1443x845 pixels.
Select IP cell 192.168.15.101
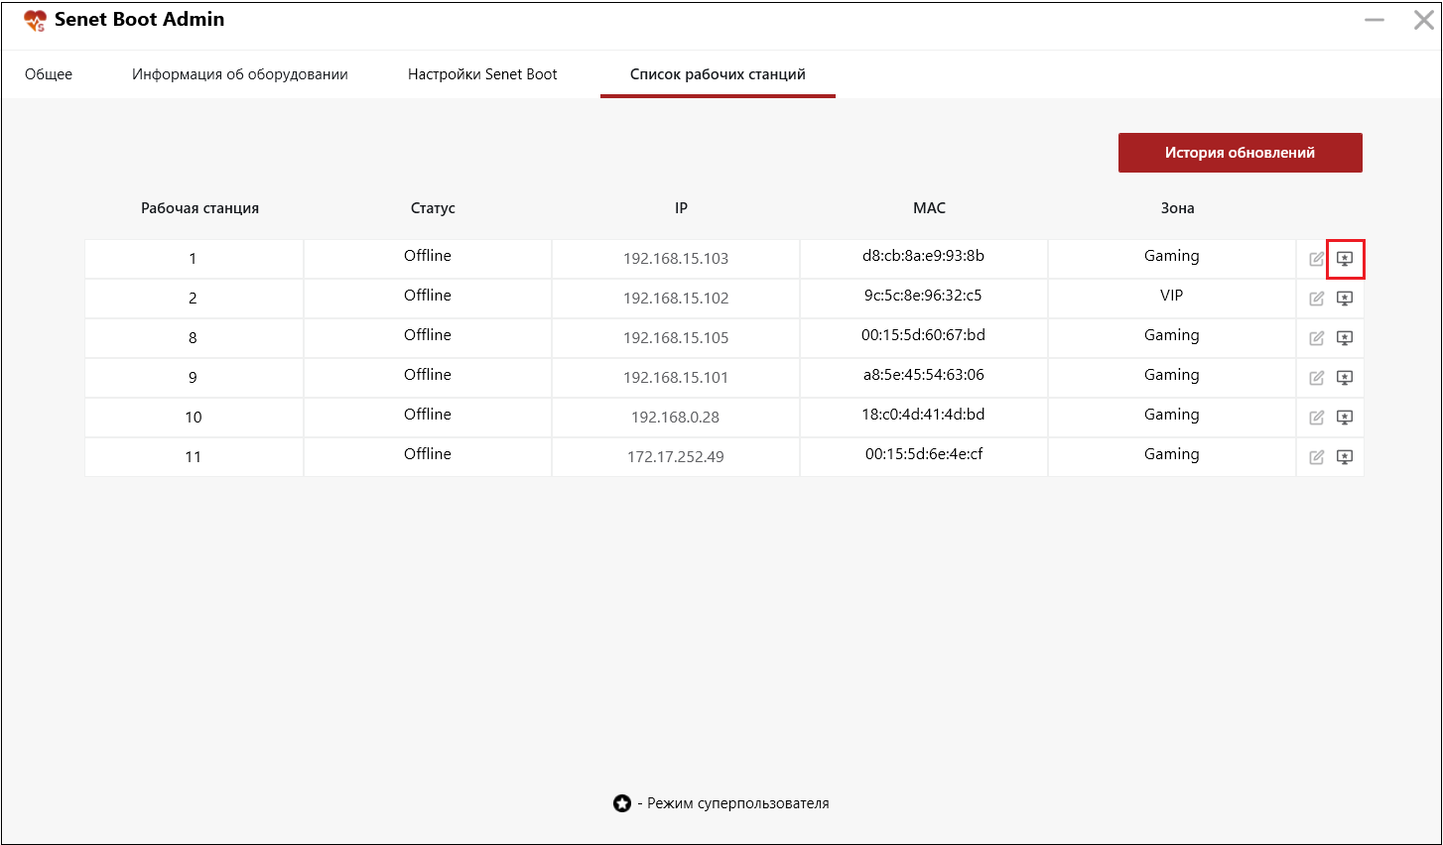[x=676, y=378]
